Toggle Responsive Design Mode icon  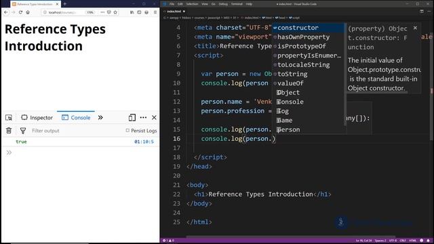132,117
